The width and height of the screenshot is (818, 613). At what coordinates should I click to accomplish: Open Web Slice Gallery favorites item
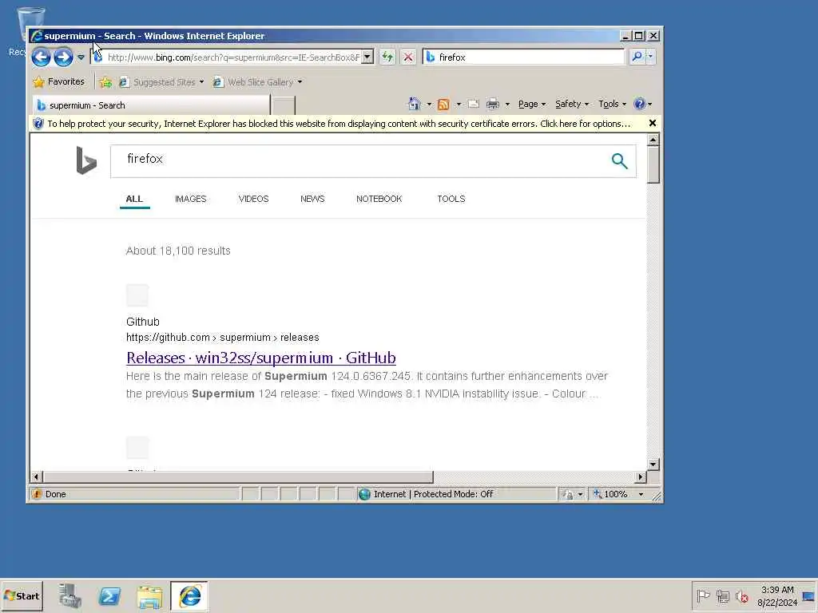(x=258, y=82)
